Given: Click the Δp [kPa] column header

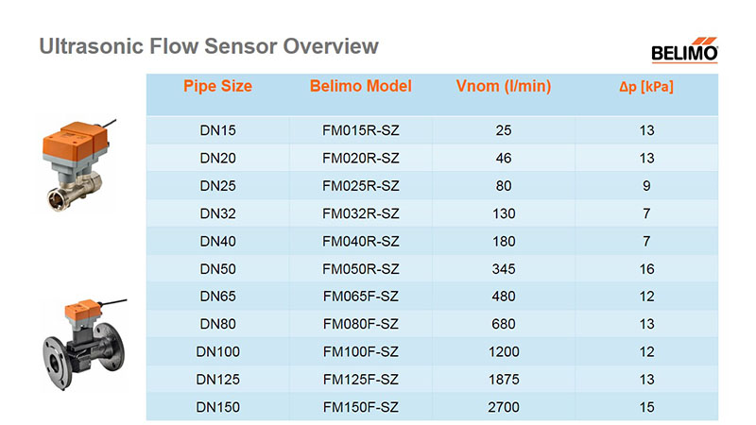Looking at the screenshot, I should coord(646,87).
